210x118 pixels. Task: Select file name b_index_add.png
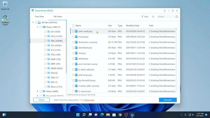pos(86,69)
